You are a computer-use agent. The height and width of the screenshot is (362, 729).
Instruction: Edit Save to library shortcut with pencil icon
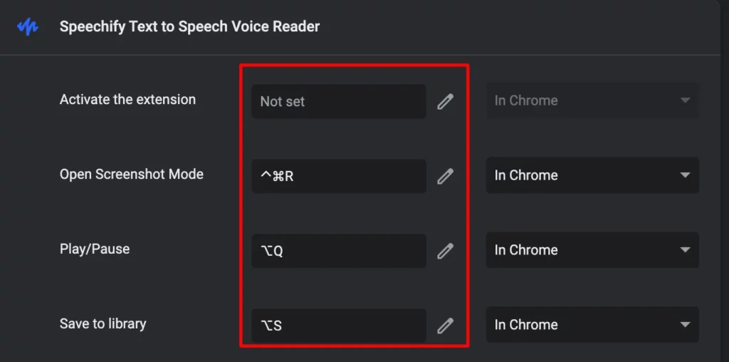[x=445, y=326]
